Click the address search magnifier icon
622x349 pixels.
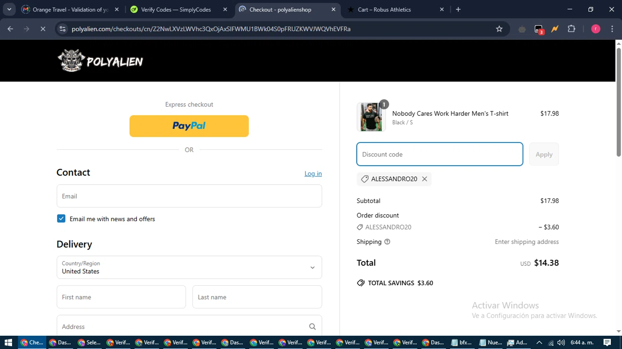pyautogui.click(x=312, y=327)
